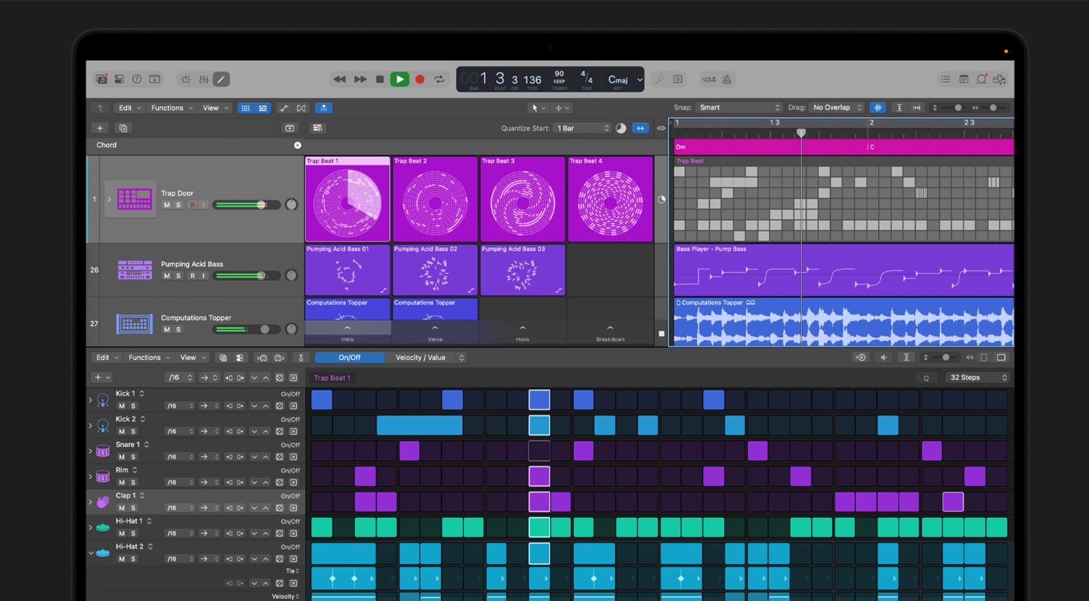Open the Mixer from the control bar
The image size is (1089, 601).
[x=204, y=79]
